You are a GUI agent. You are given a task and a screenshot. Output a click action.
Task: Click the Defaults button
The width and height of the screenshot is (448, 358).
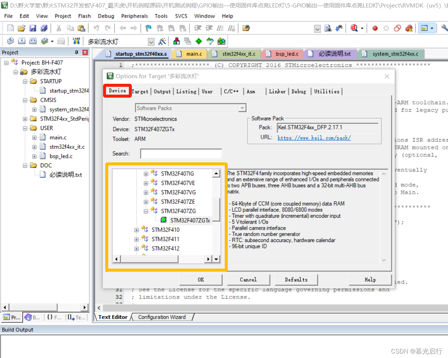(296, 279)
